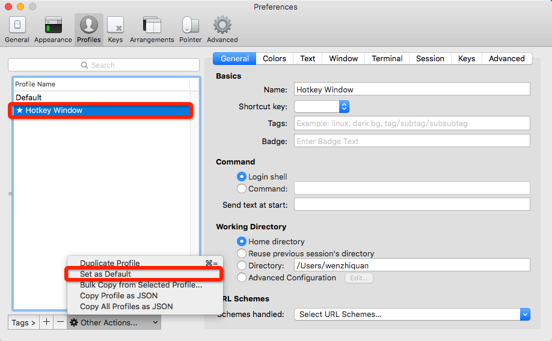Screen dimensions: 552x341
Task: Choose Copy Profile as JSON
Action: pyautogui.click(x=145, y=295)
